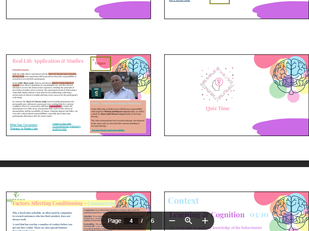Click the 'Task 1' orange task box
Screen dimensions: 309x231
click(118, 116)
